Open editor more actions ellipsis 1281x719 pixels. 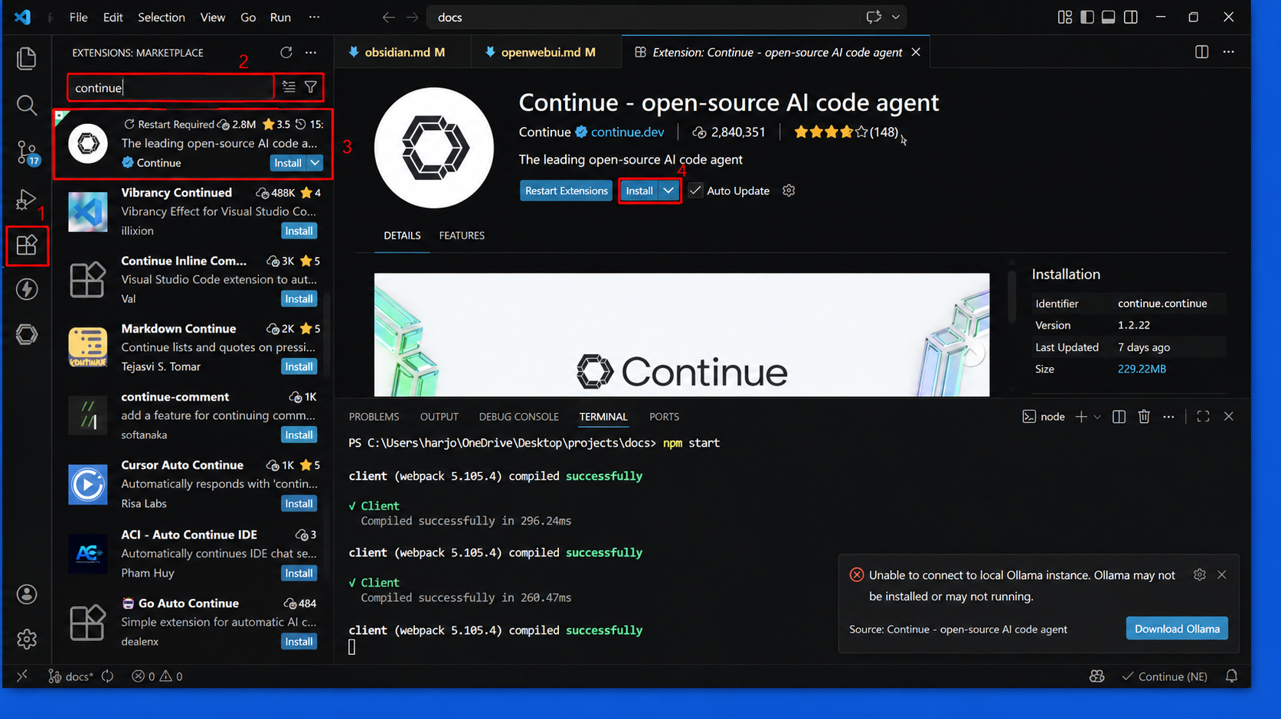click(x=1229, y=52)
